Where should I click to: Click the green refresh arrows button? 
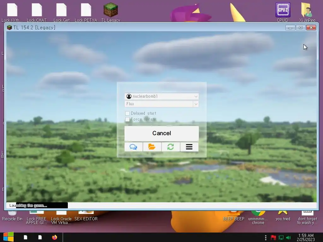(x=171, y=147)
